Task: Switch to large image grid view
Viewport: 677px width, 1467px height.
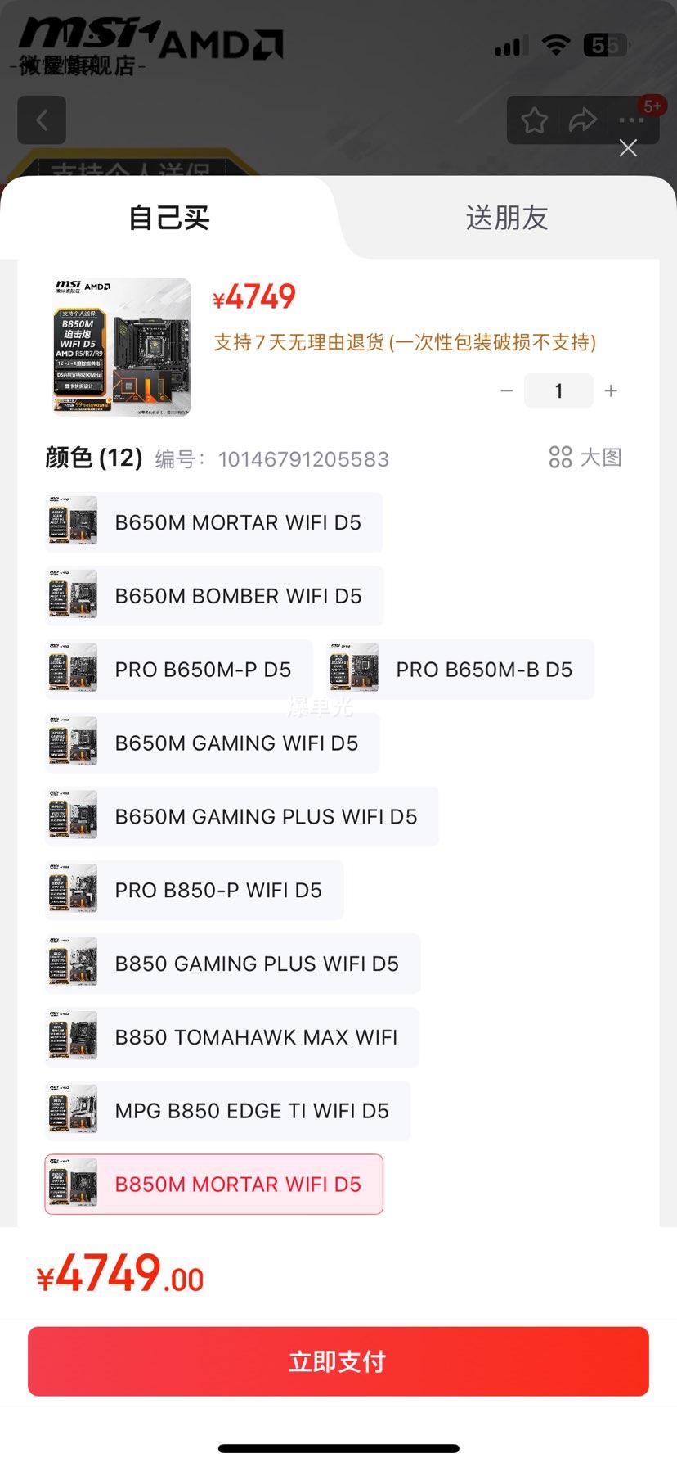Action: pos(585,457)
